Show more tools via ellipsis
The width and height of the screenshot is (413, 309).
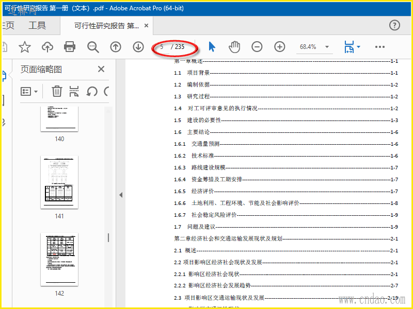click(x=380, y=47)
